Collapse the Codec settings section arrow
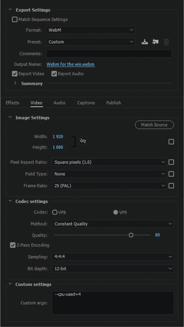This screenshot has width=184, height=327. pos(10,201)
